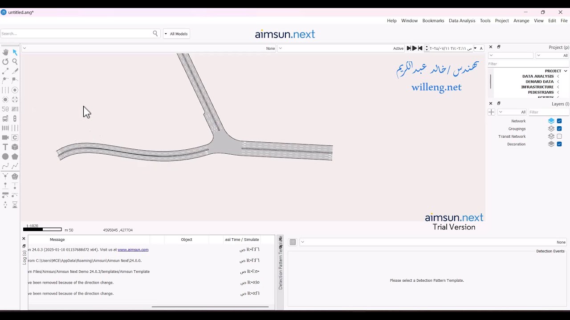The image size is (570, 320).
Task: Choose the 3D cube tool
Action: coord(15,147)
